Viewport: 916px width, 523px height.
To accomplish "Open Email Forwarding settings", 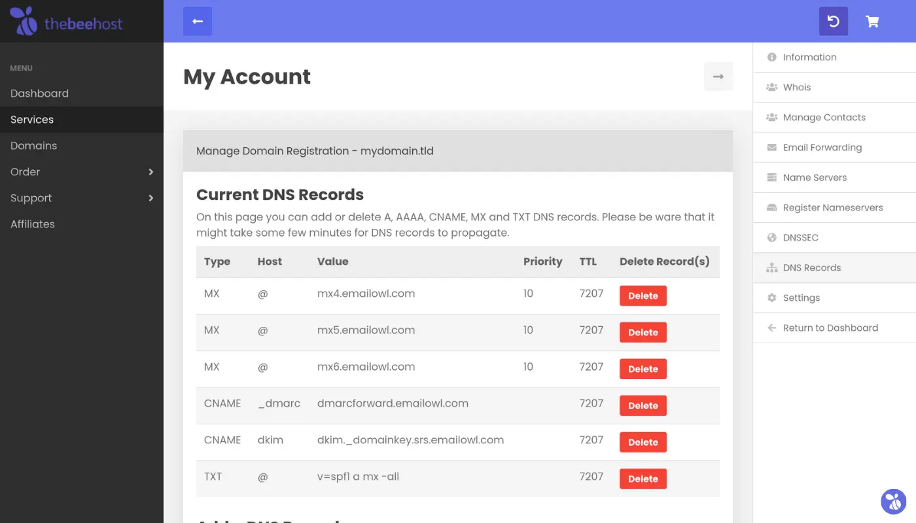I will (822, 148).
